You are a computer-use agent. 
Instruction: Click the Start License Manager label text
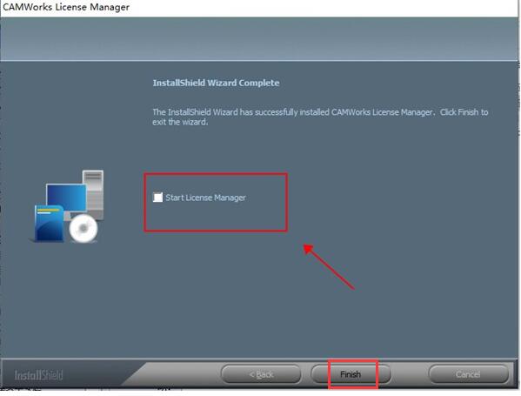click(x=205, y=198)
